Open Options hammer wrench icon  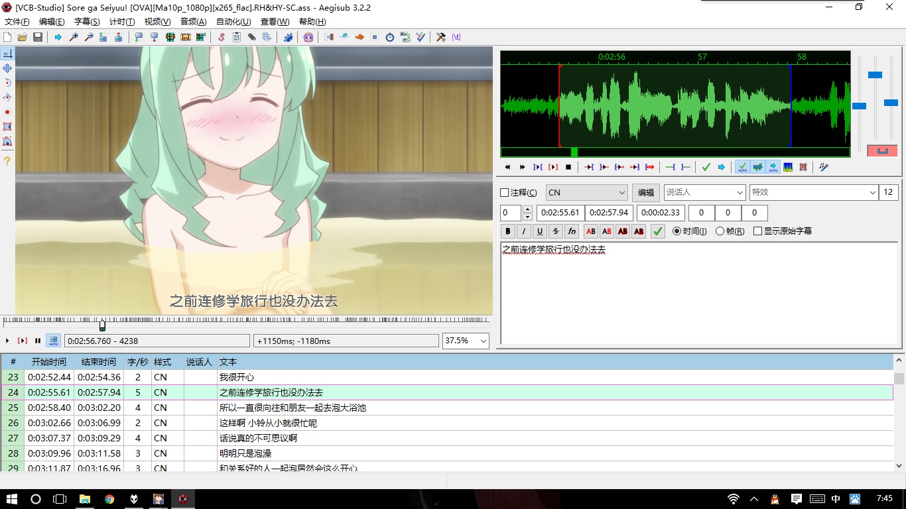pyautogui.click(x=440, y=37)
